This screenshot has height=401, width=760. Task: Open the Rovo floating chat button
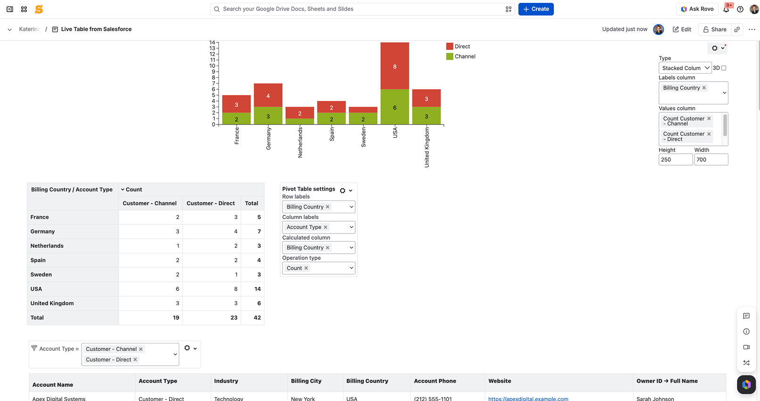click(x=746, y=384)
